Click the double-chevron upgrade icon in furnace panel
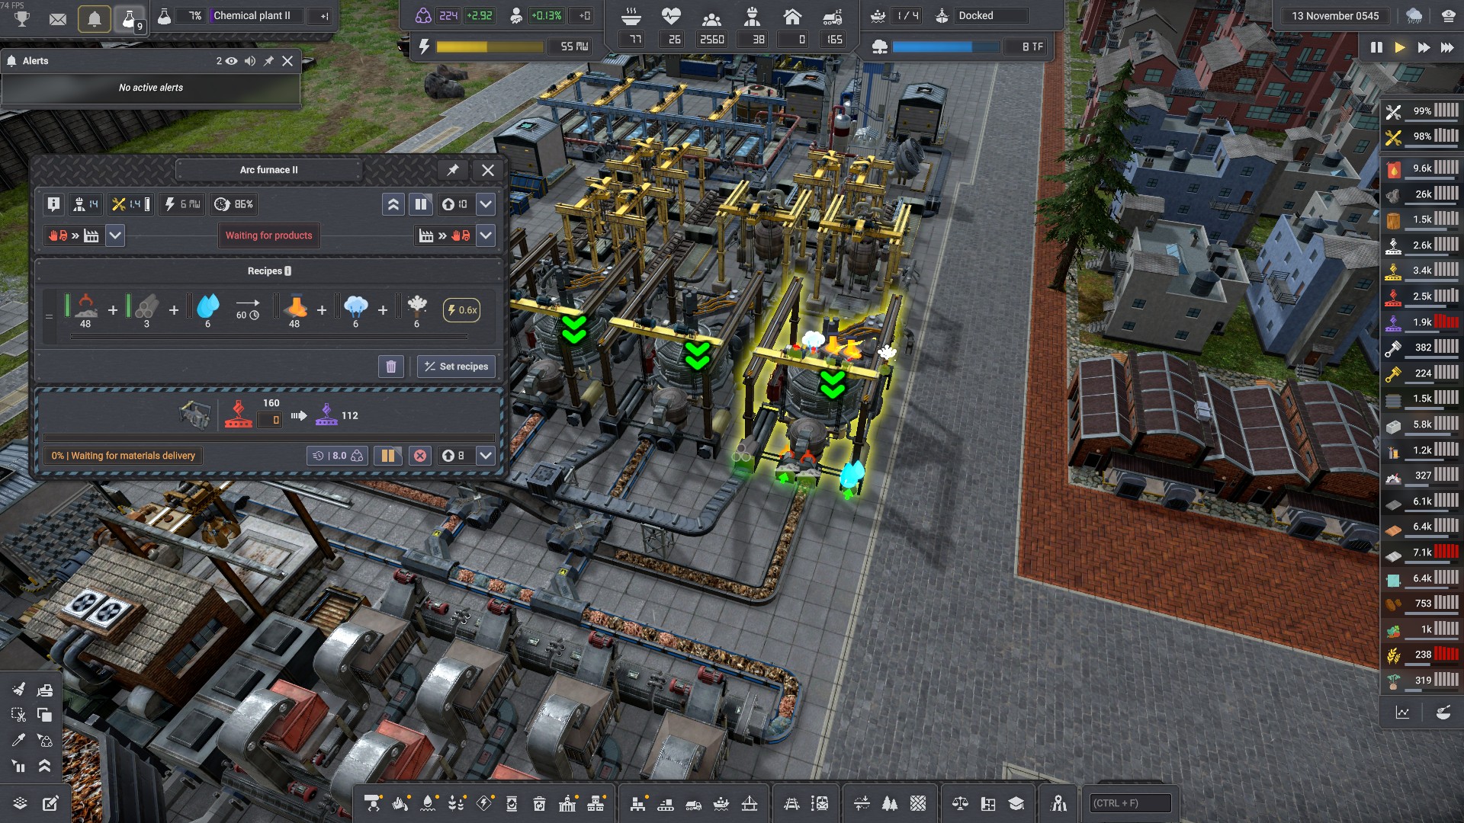This screenshot has height=823, width=1464. (393, 204)
